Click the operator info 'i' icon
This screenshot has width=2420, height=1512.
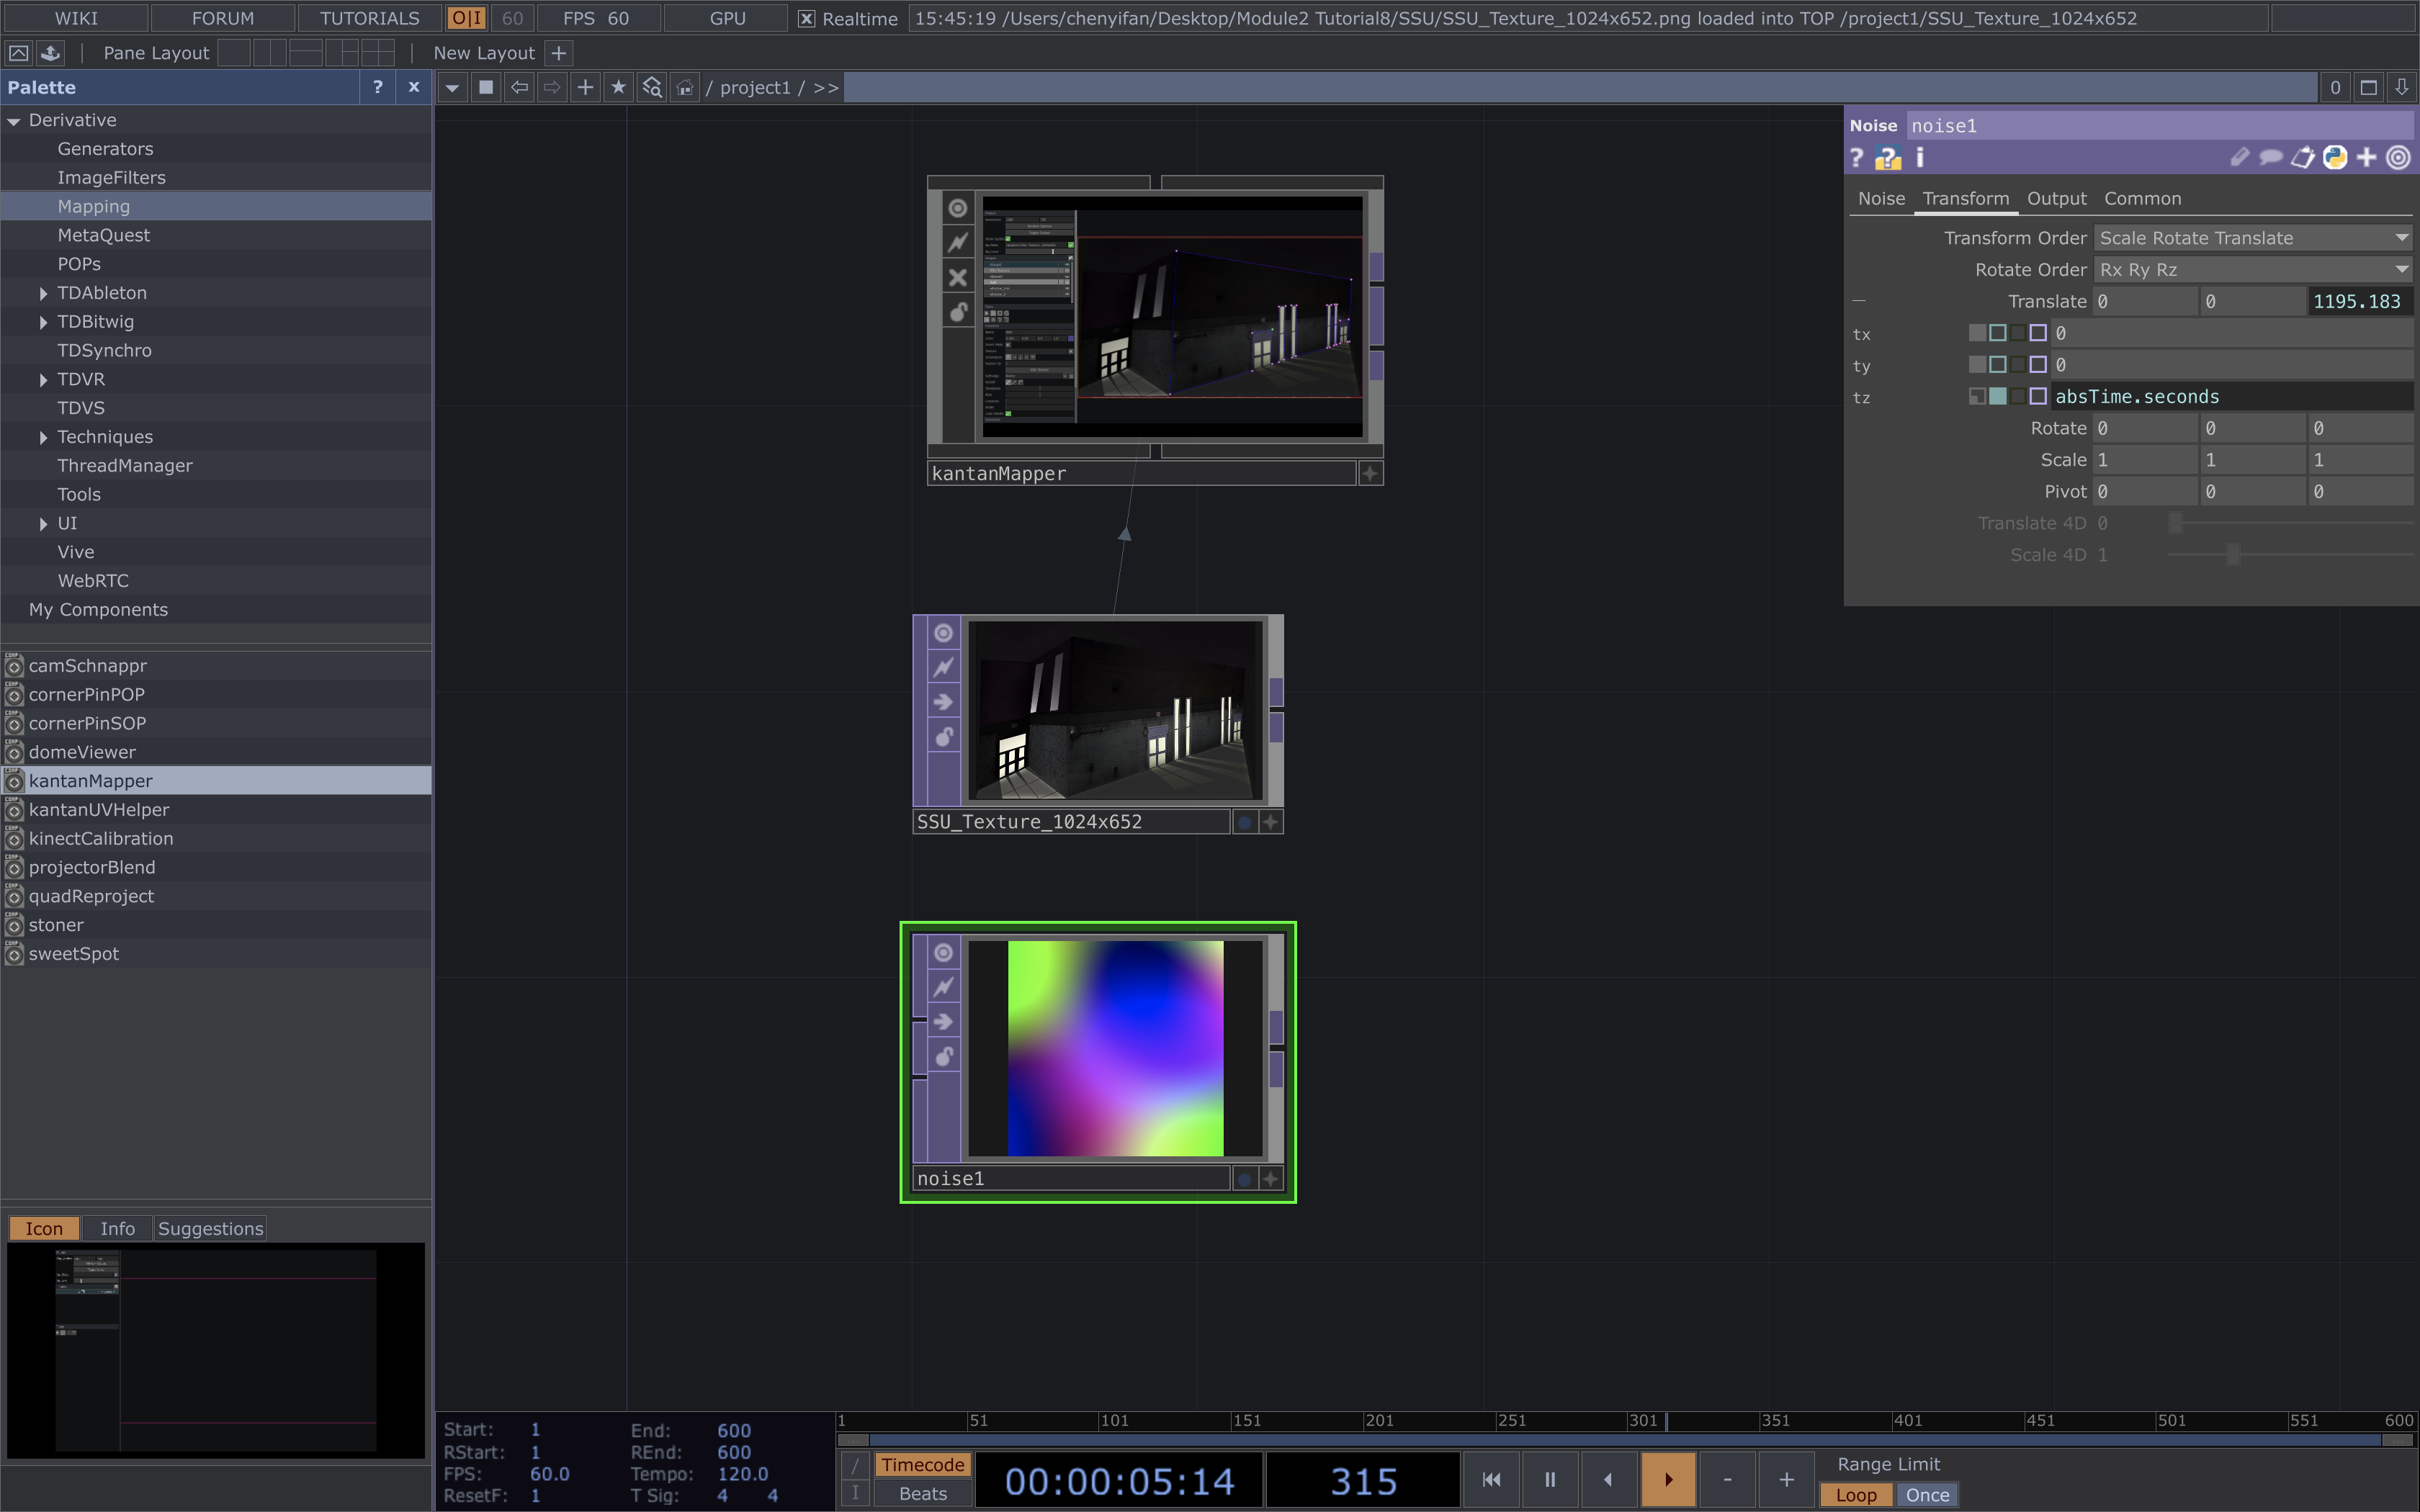pos(1919,158)
